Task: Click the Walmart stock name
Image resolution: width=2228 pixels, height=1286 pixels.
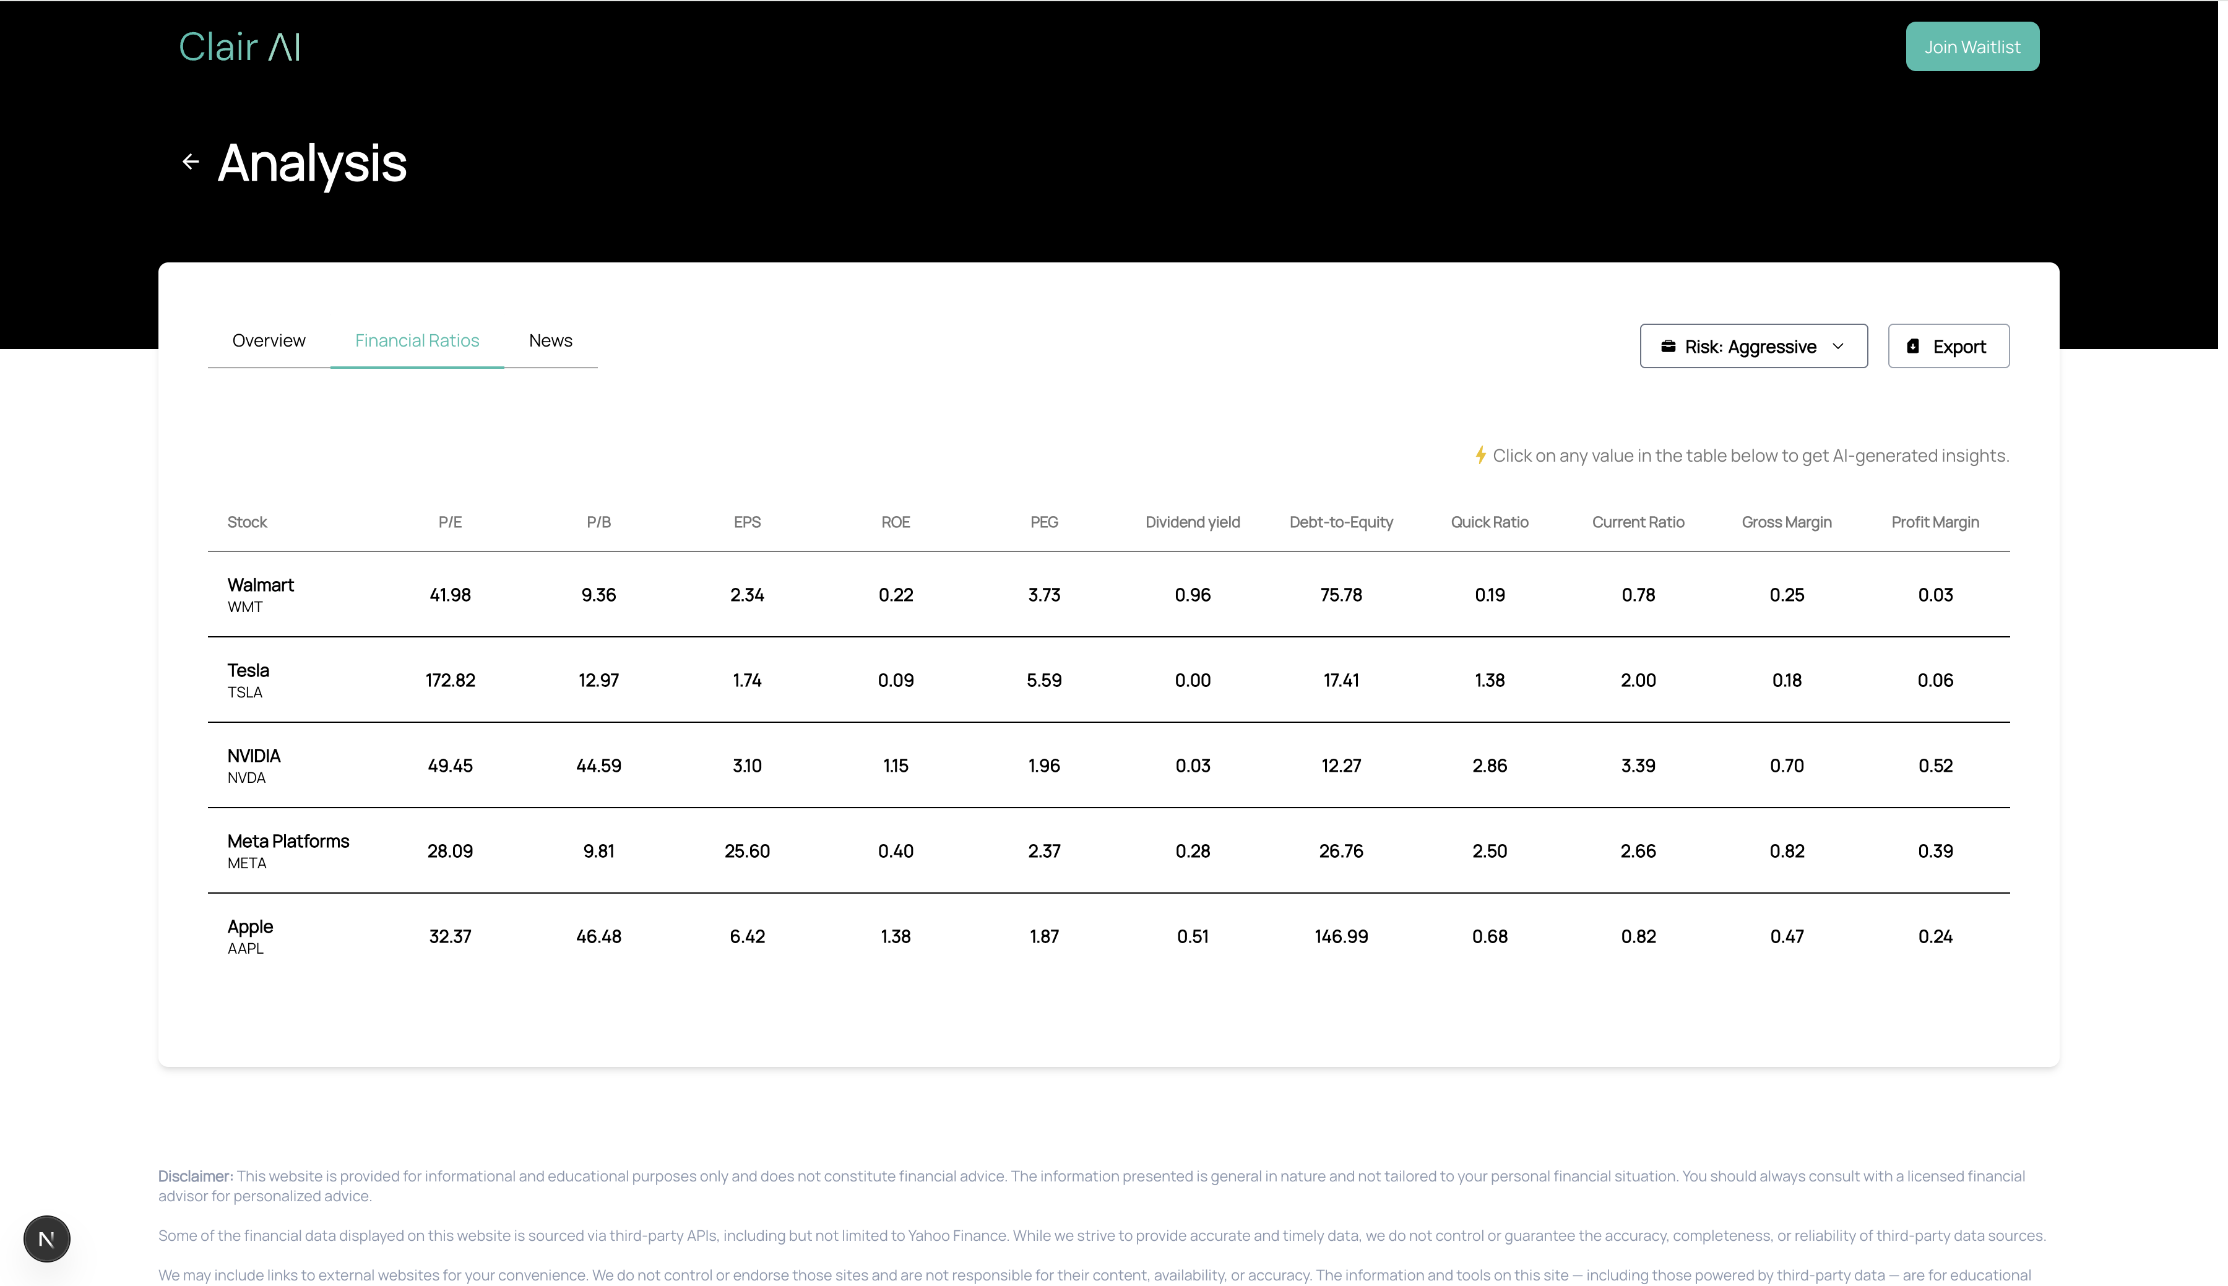Action: pos(261,585)
